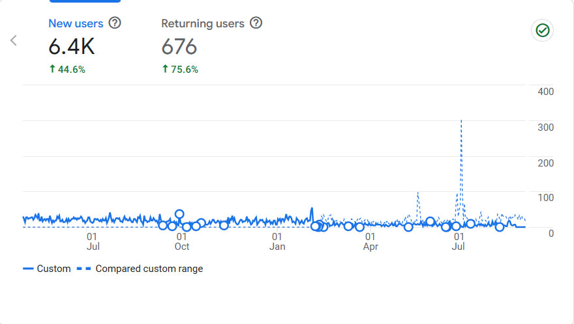Click the 01 Jan label on the x-axis
The width and height of the screenshot is (574, 324).
tap(277, 241)
